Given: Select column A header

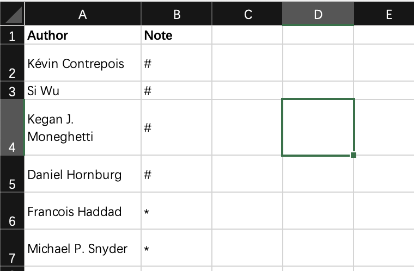Looking at the screenshot, I should (x=83, y=14).
